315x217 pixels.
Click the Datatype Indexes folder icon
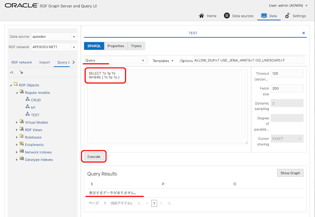22,159
